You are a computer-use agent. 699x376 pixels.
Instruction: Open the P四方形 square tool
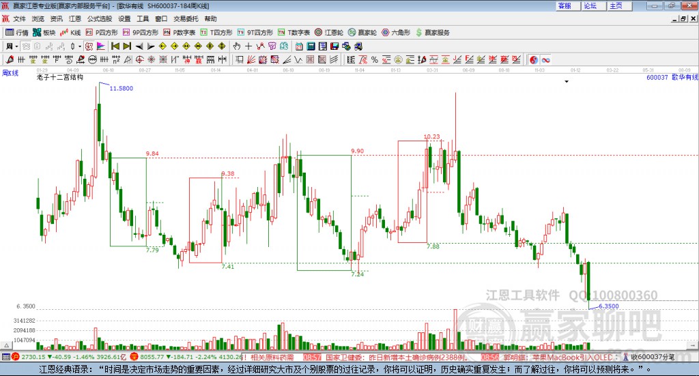[x=102, y=33]
